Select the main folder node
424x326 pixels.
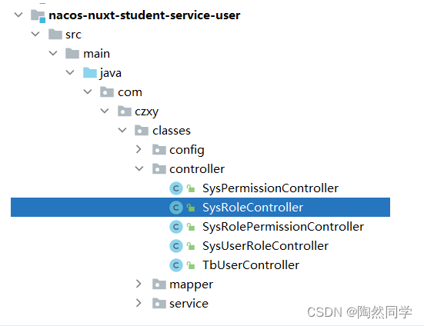(x=96, y=54)
